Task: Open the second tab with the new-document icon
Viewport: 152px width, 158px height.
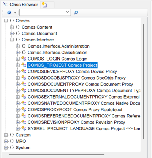Action: 44,5
